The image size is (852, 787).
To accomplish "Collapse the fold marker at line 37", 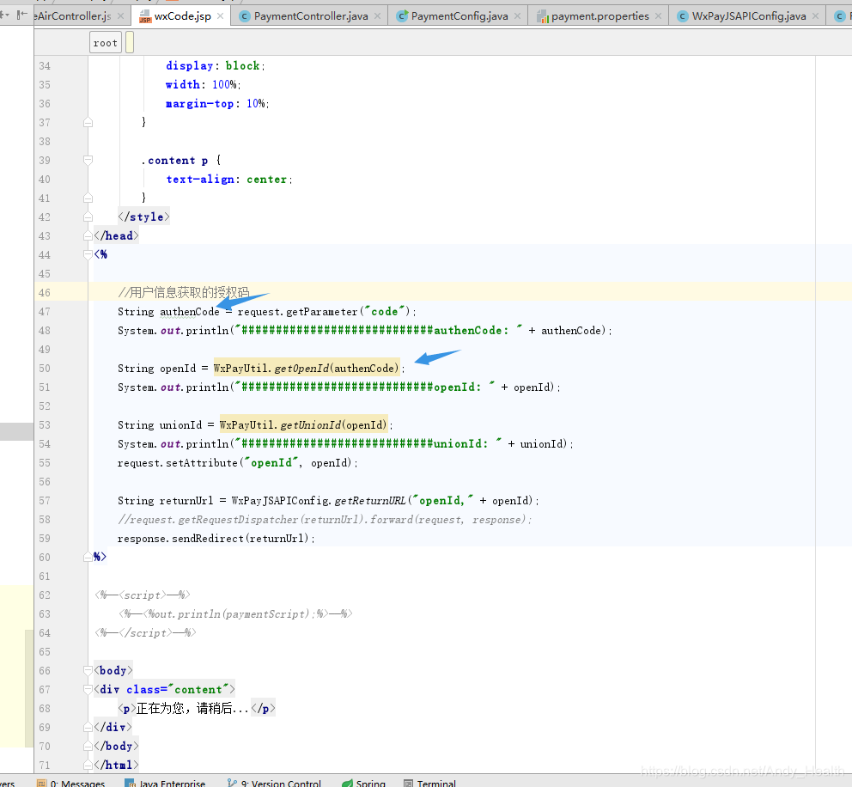I will pos(88,123).
